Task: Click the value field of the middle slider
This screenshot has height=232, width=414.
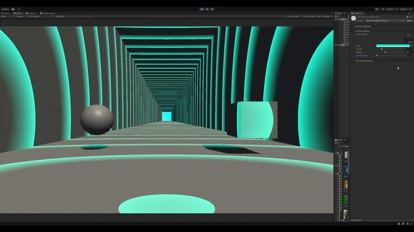Action: [409, 52]
